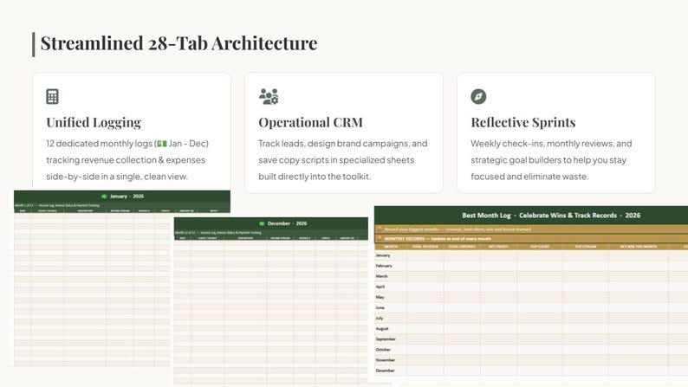Select the September row in Best Month Log
This screenshot has width=688, height=387.
[531, 339]
